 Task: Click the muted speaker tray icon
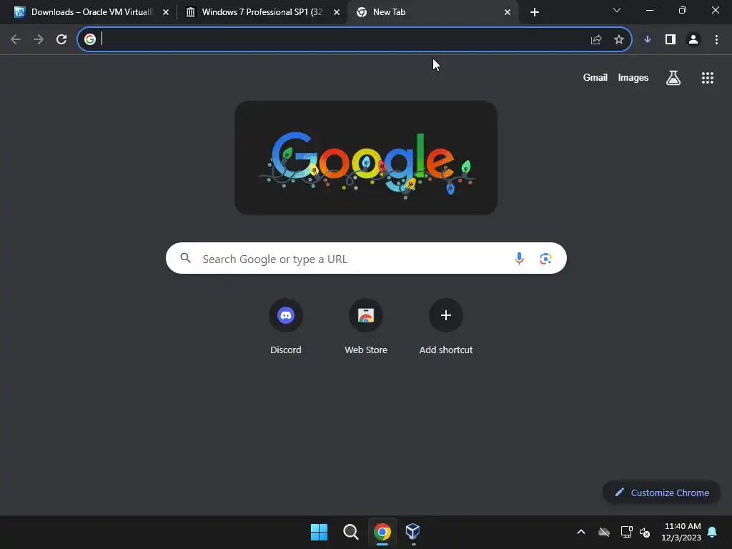pos(645,532)
